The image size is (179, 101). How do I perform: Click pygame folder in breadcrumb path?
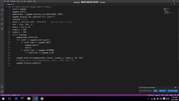39,7
